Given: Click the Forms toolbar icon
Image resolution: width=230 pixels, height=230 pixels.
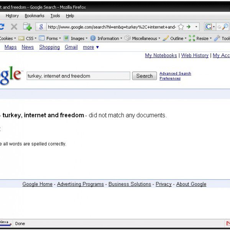Looking at the screenshot, I should tap(41, 38).
